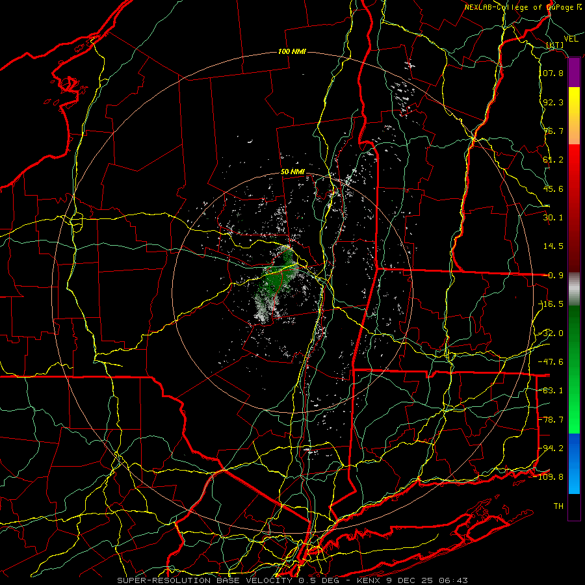Click the -63.1 velocity scale value
Image resolution: width=585 pixels, height=585 pixels.
551,391
